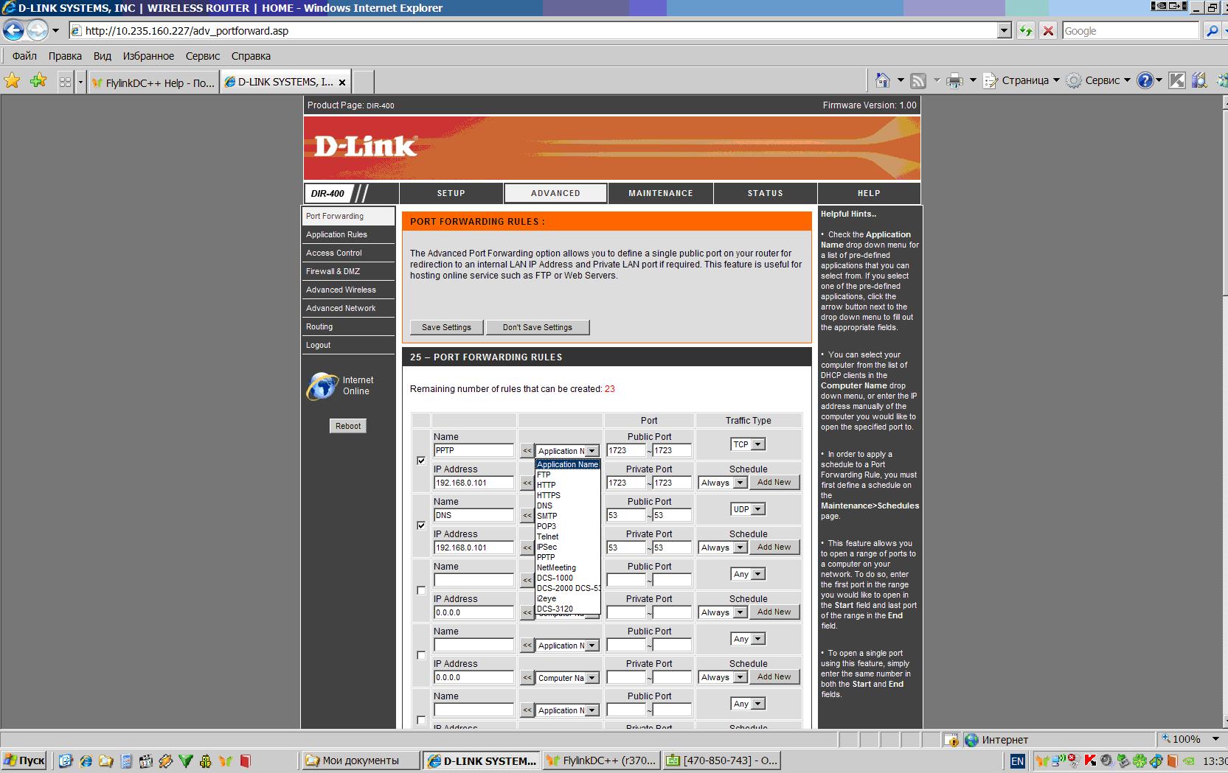The width and height of the screenshot is (1228, 773).
Task: Open Advanced Wireless in the sidebar
Action: (348, 290)
